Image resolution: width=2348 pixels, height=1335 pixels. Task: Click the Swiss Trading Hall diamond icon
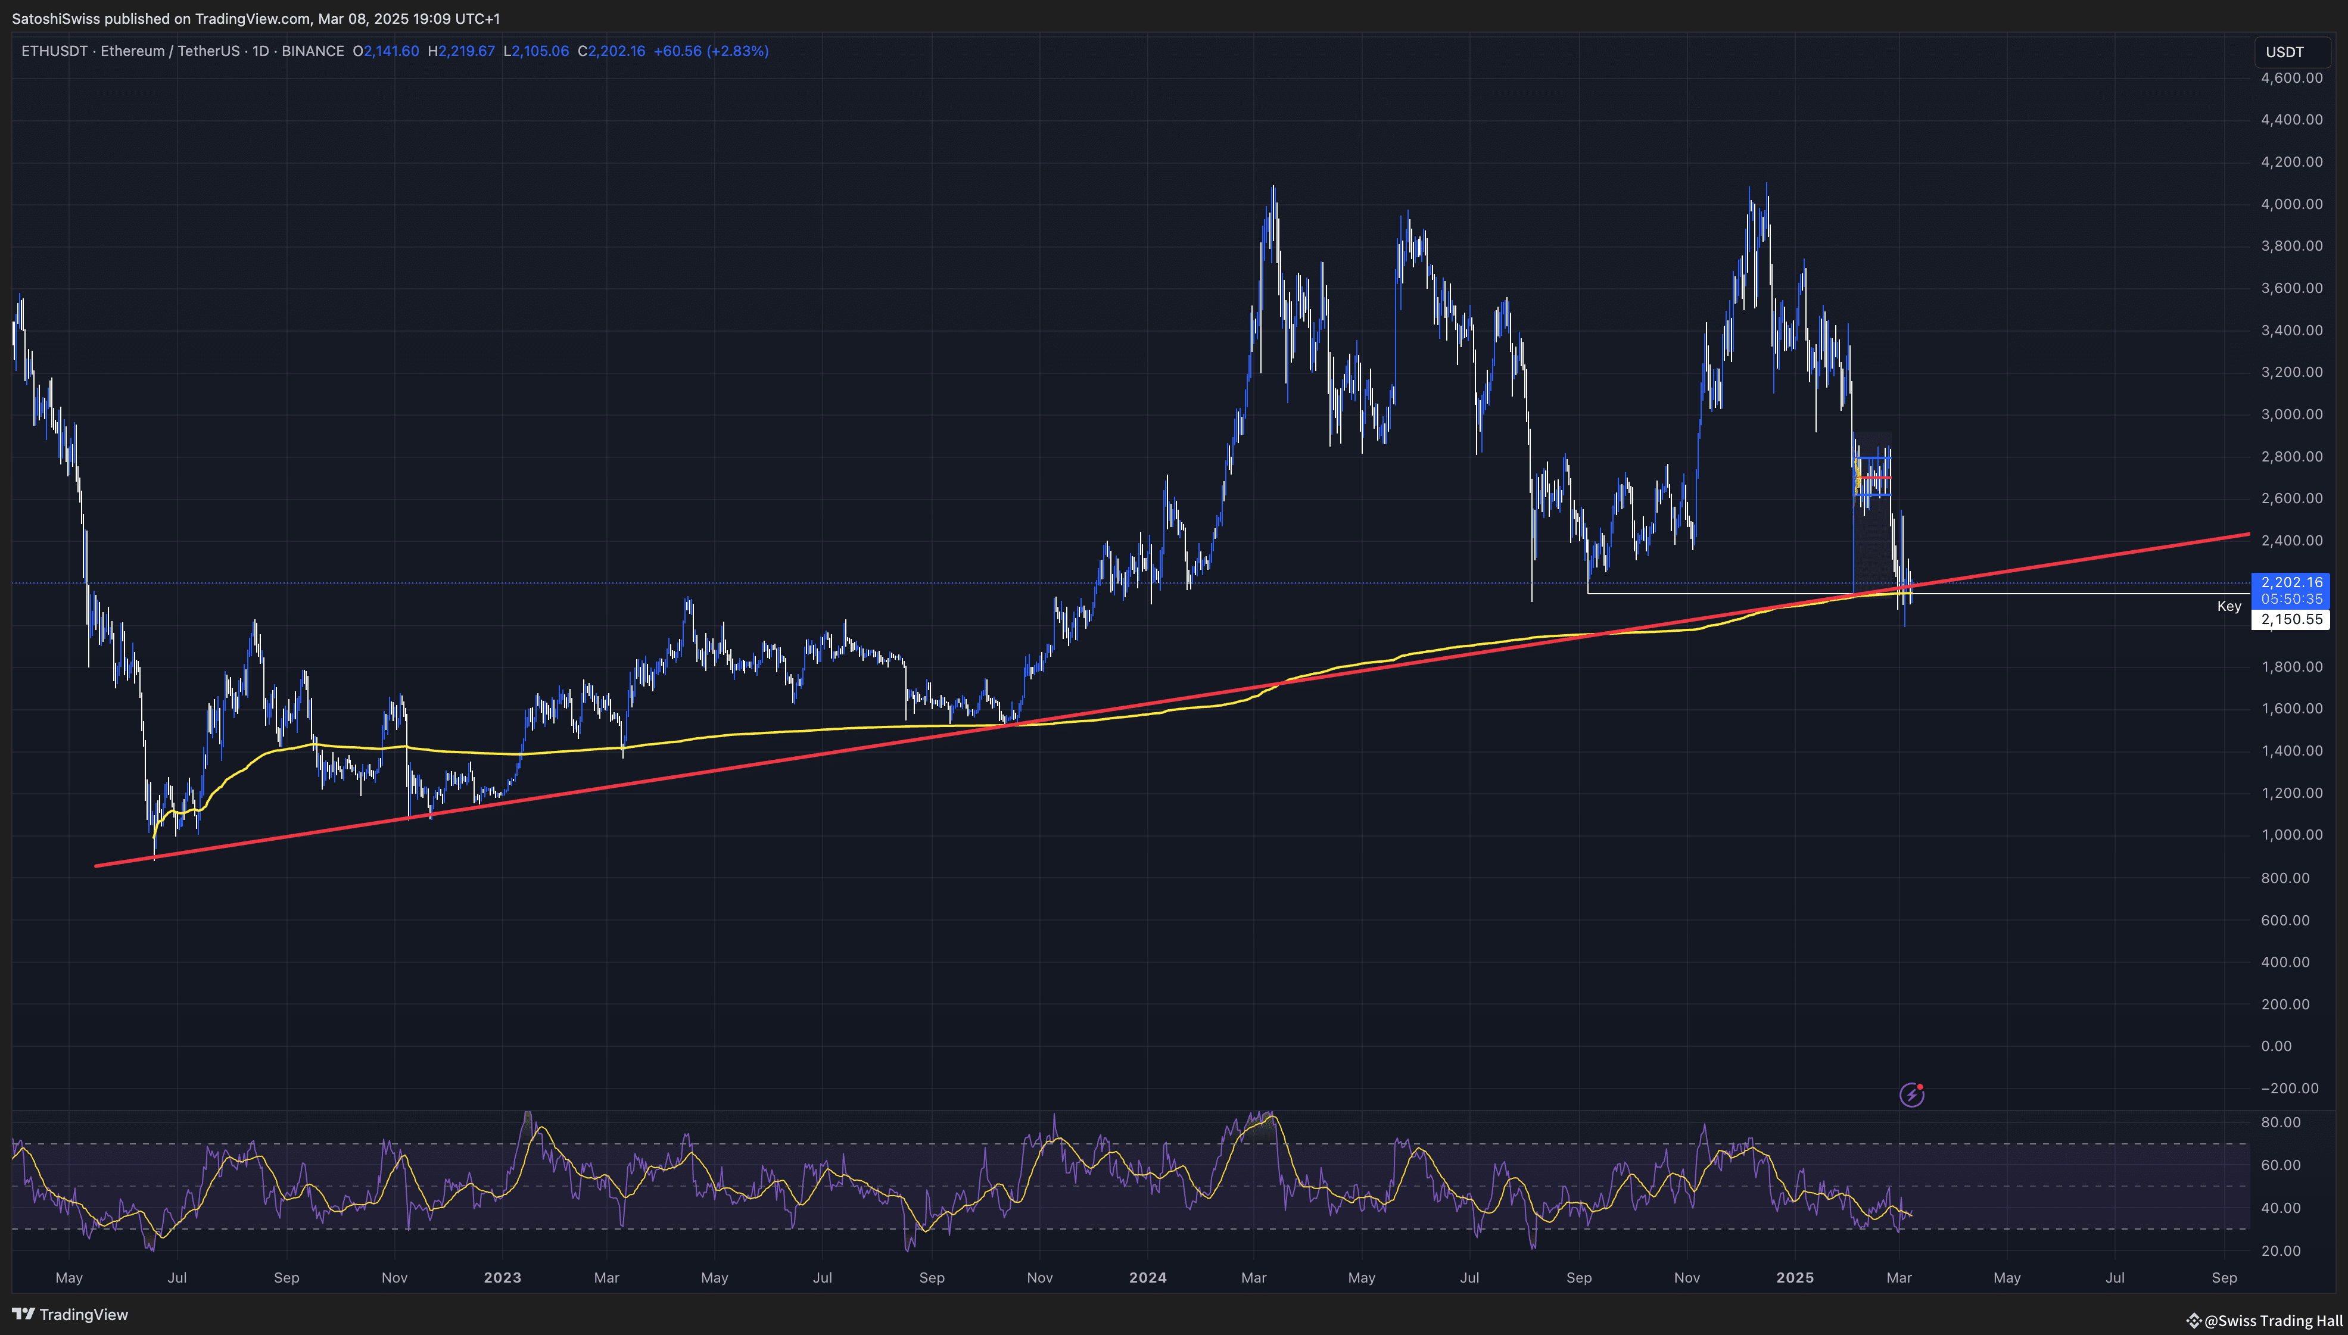pyautogui.click(x=2194, y=1320)
